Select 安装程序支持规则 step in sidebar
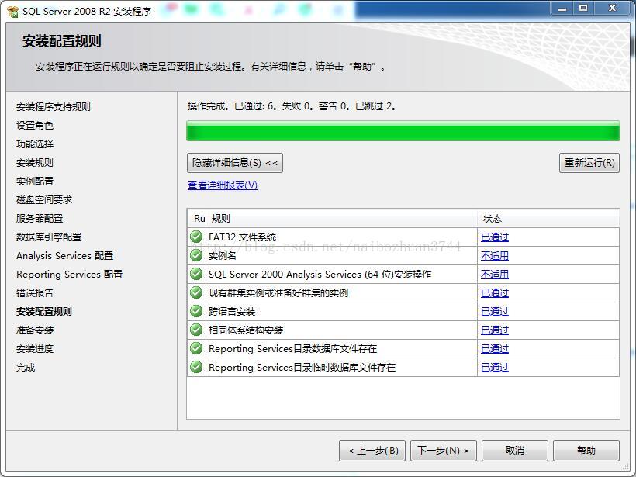Screen dimensions: 636x477 pyautogui.click(x=54, y=107)
